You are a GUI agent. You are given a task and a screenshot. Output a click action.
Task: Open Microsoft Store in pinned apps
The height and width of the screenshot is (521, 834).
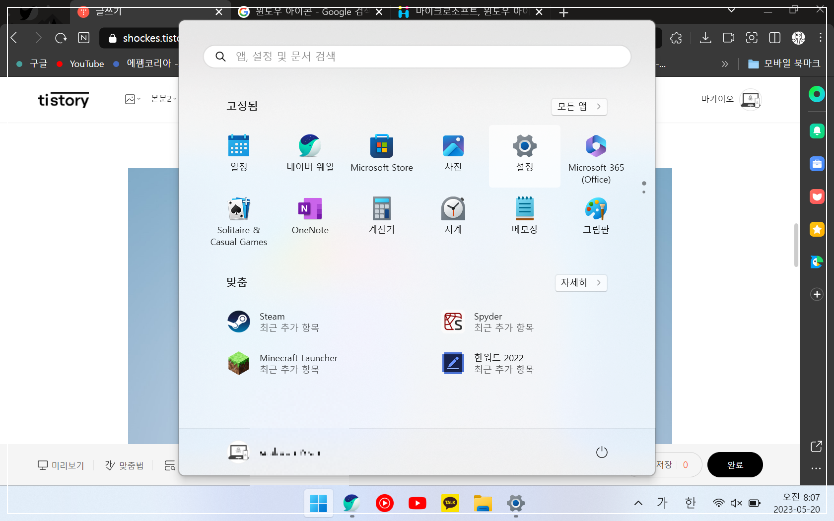382,153
